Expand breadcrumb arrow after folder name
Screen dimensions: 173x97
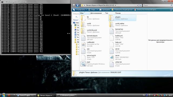click(x=115, y=5)
